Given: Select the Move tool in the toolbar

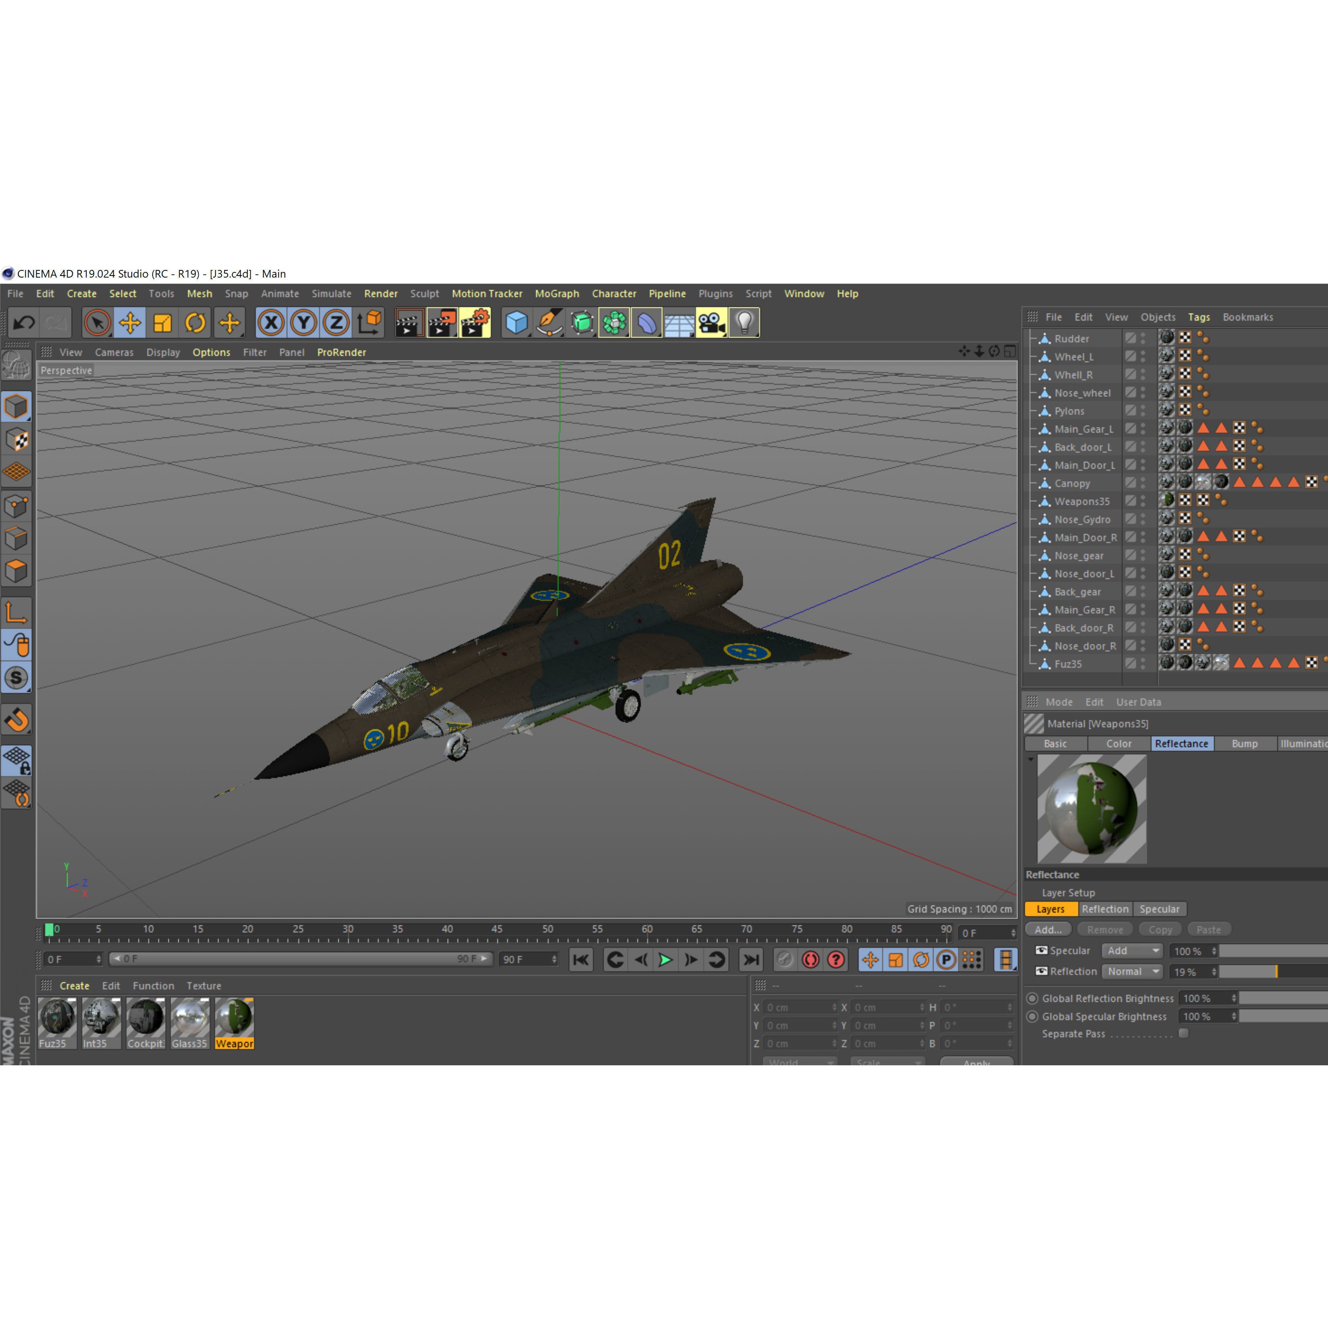Looking at the screenshot, I should (x=130, y=322).
